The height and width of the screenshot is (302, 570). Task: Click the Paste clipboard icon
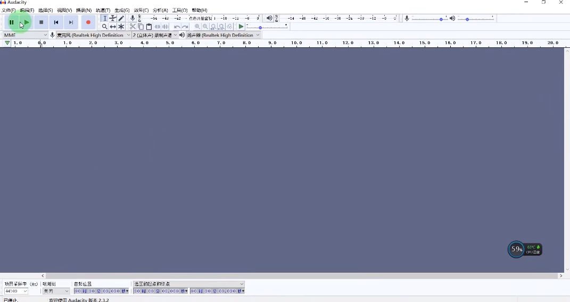click(x=149, y=27)
